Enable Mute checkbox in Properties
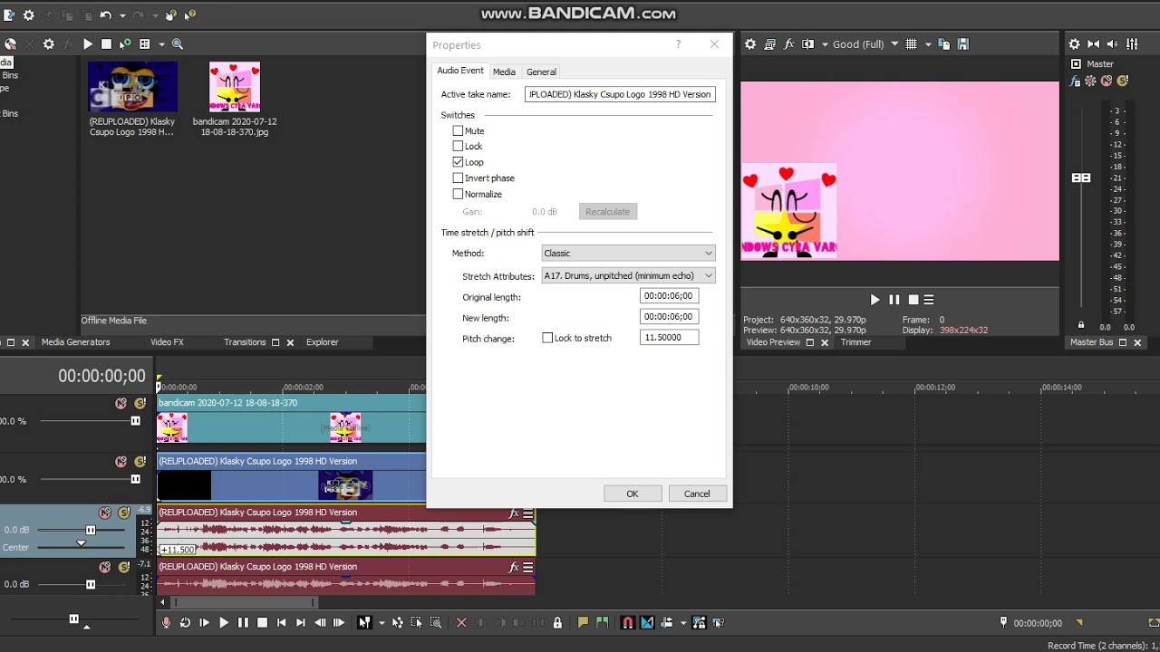This screenshot has width=1160, height=652. point(458,130)
